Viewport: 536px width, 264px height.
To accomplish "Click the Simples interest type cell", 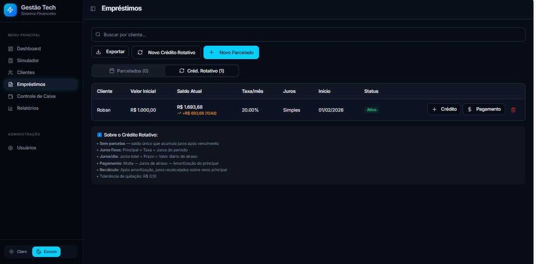I will point(292,110).
